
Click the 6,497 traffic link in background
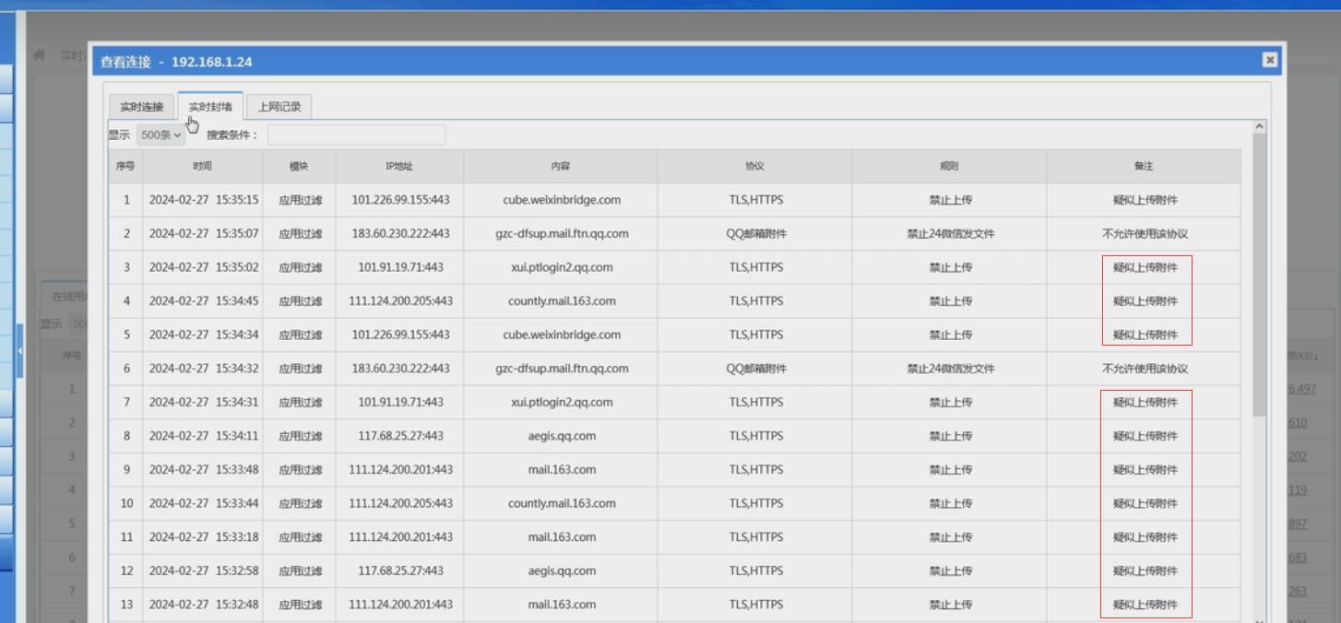click(1301, 389)
